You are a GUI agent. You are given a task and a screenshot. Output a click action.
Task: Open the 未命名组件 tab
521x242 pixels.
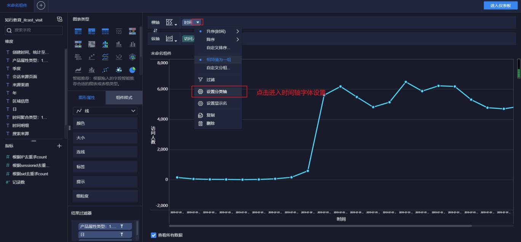[17, 5]
